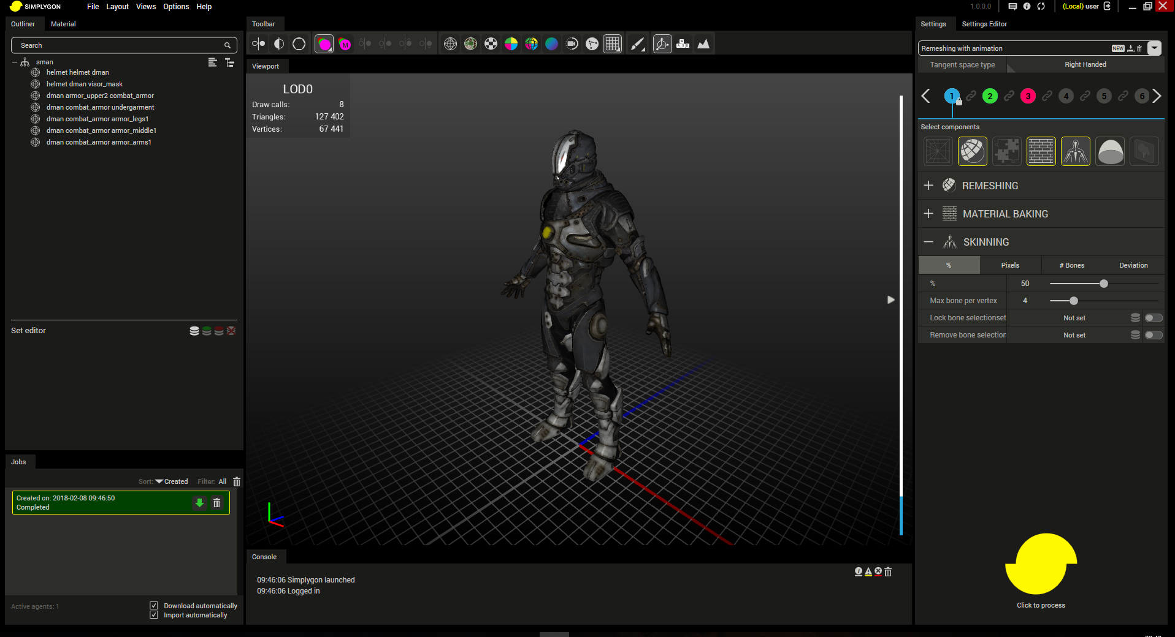Select the brick wall material baking component
The width and height of the screenshot is (1175, 637).
coord(1041,151)
